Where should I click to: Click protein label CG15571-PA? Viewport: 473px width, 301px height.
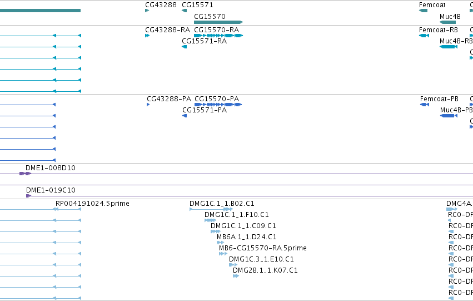point(205,110)
